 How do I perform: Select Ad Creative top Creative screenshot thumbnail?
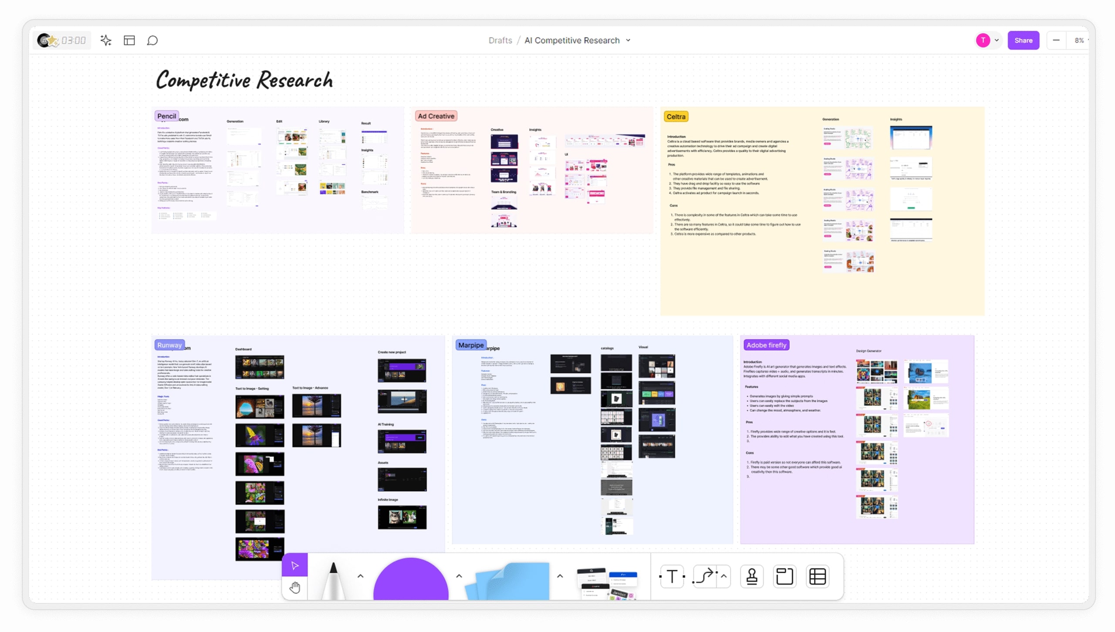(x=504, y=141)
